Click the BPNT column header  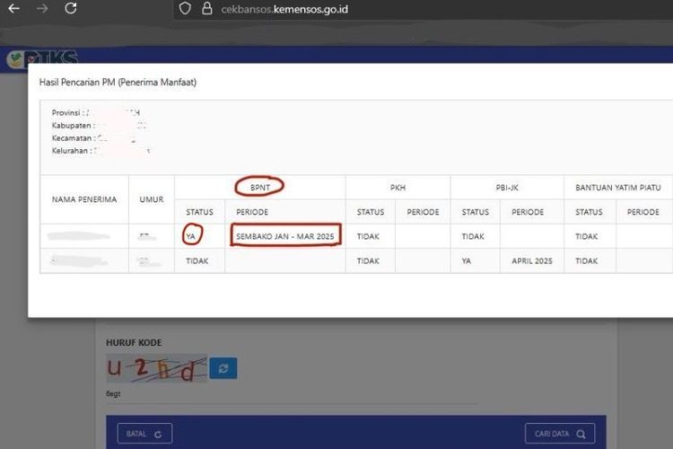[259, 187]
